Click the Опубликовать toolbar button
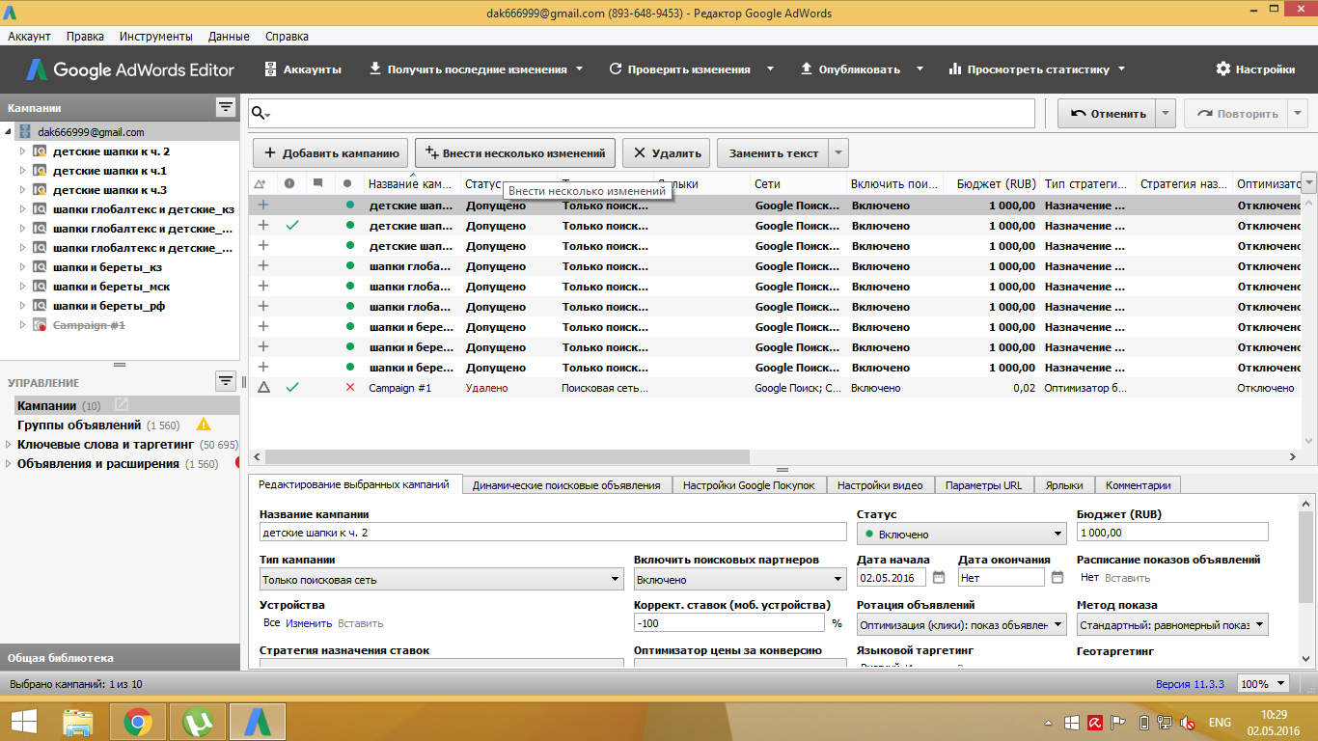The image size is (1318, 741). tap(849, 69)
